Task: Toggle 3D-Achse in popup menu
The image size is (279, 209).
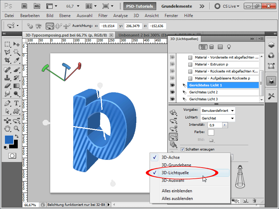Action: [190, 157]
